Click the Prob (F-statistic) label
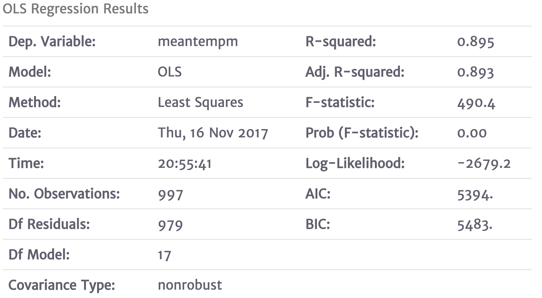Viewport: 542px width, 298px height. [362, 133]
